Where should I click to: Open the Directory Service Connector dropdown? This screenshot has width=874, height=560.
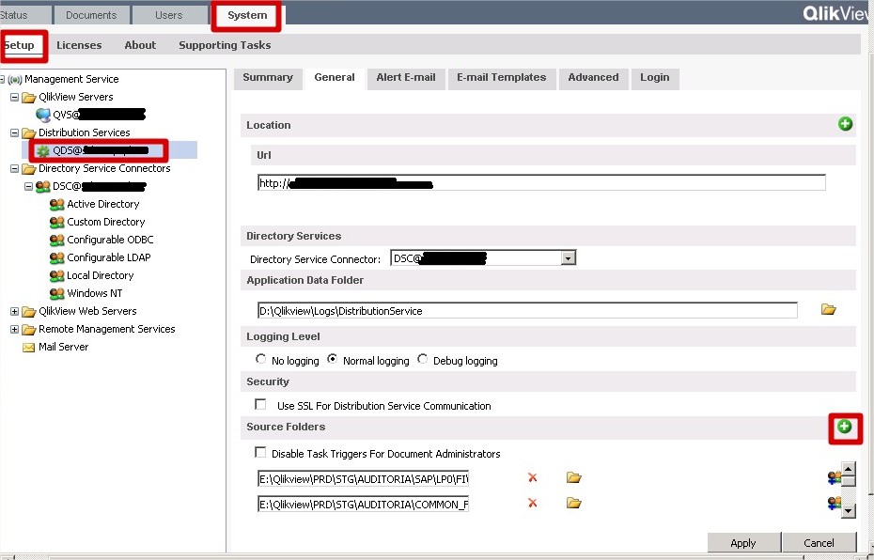(x=568, y=258)
